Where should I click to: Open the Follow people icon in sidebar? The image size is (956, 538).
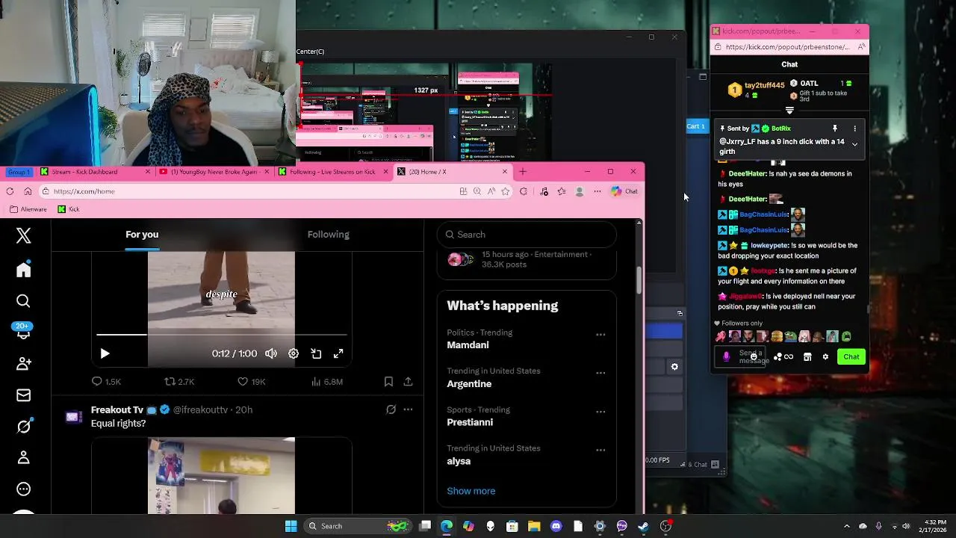coord(23,364)
